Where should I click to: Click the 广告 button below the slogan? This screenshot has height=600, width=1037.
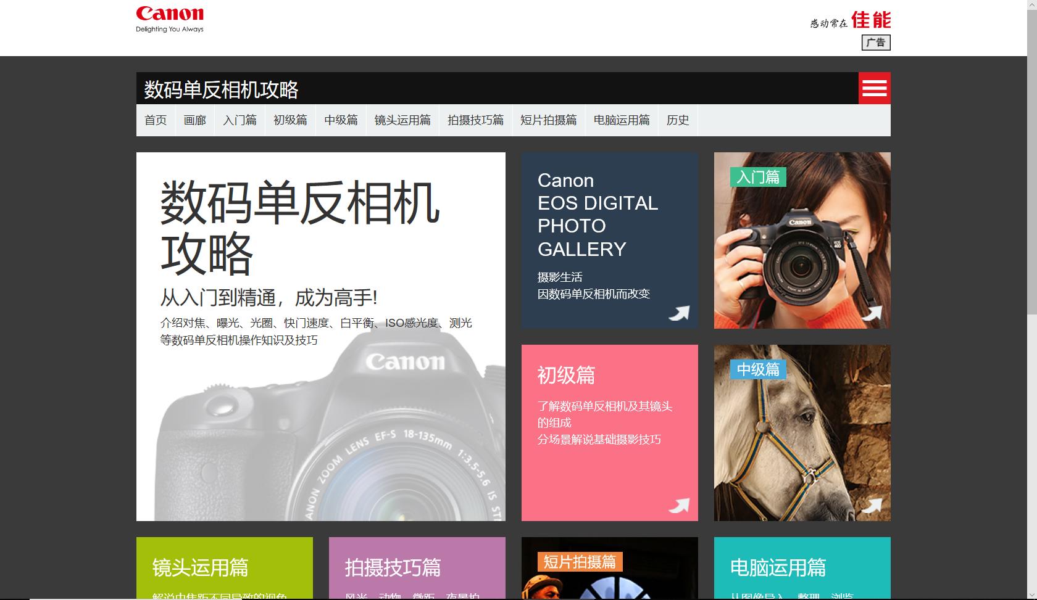[x=876, y=43]
